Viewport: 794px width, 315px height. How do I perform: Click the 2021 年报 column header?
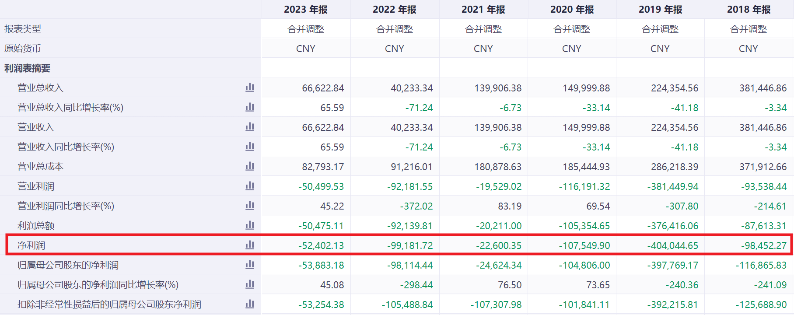click(x=483, y=10)
